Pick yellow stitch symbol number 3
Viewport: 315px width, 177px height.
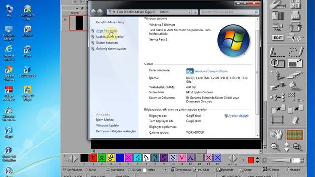[x=111, y=158]
